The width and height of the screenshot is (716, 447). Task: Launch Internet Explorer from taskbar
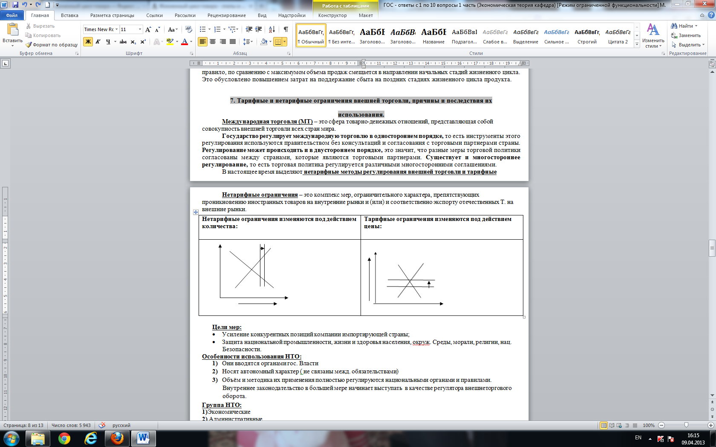point(91,438)
